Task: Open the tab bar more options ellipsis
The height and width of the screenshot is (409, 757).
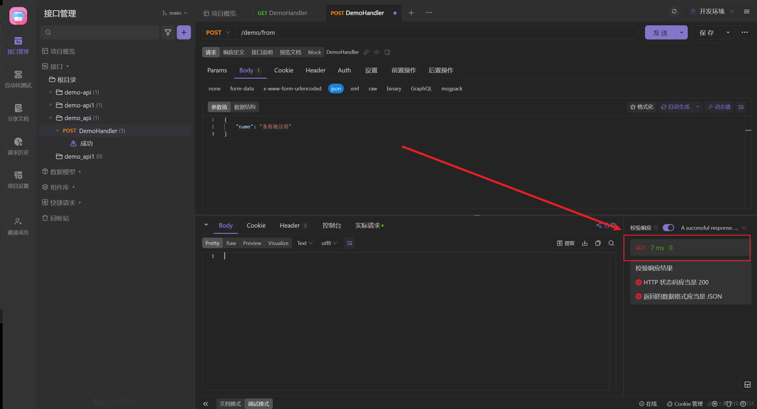Action: (429, 13)
